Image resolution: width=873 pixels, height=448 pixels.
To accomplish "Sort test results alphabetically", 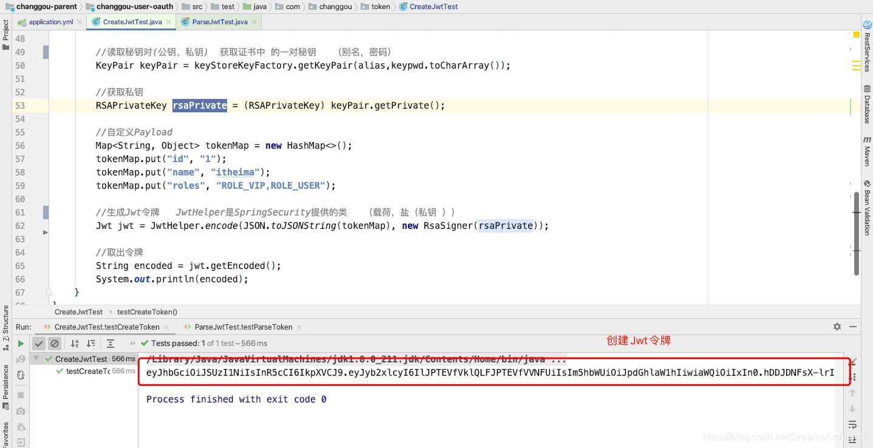I will (75, 344).
